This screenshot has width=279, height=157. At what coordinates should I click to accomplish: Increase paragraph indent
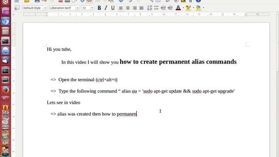(x=170, y=8)
